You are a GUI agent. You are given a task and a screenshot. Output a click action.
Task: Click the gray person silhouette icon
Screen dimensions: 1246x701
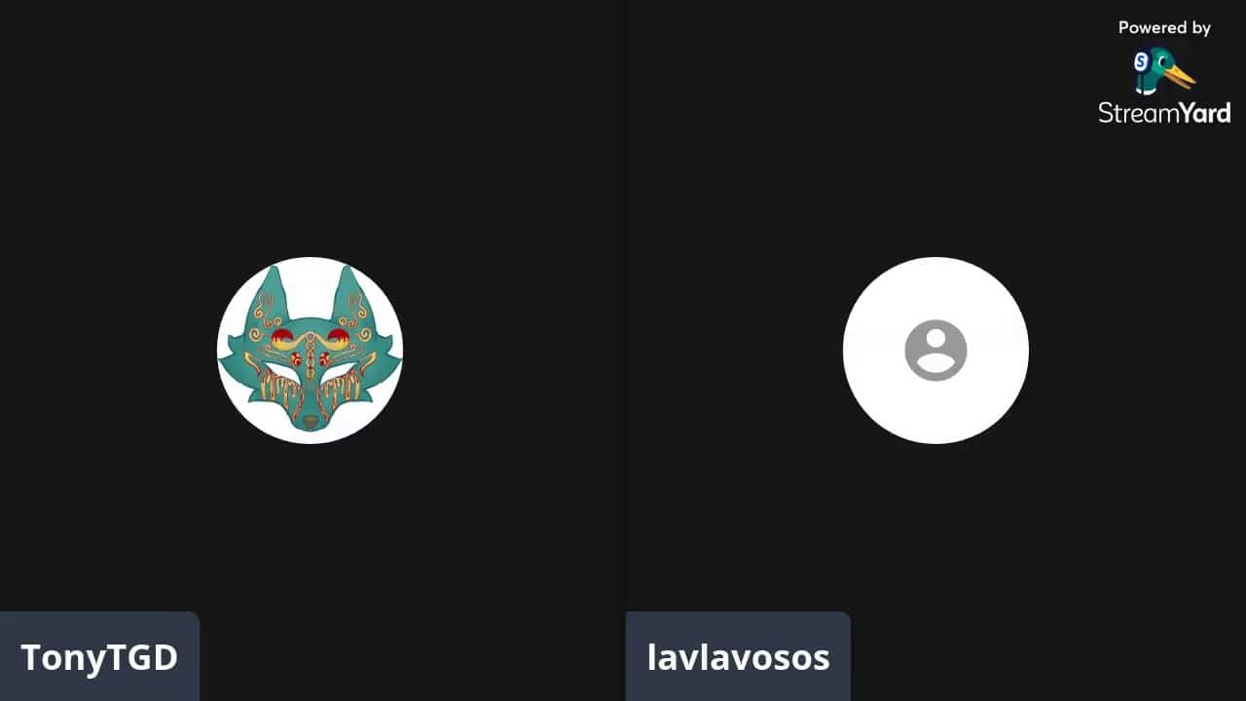click(935, 350)
